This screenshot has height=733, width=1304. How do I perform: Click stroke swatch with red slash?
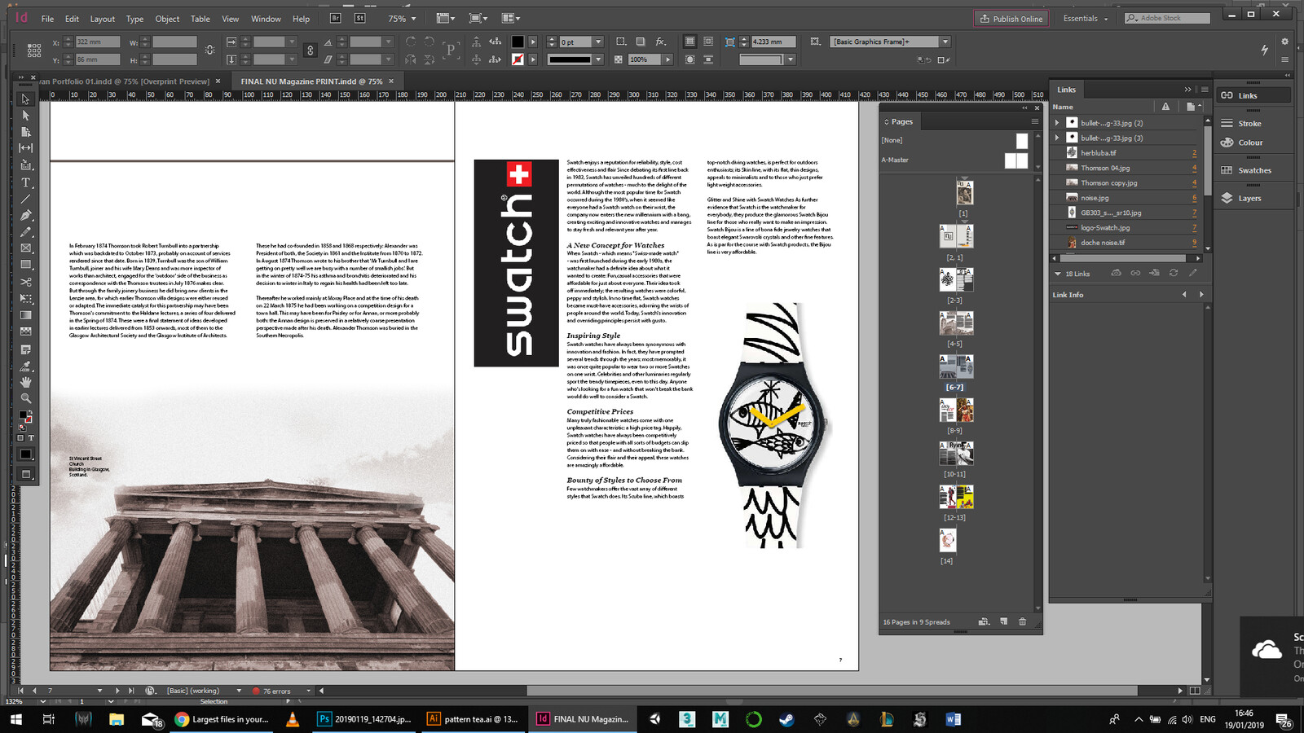click(518, 59)
